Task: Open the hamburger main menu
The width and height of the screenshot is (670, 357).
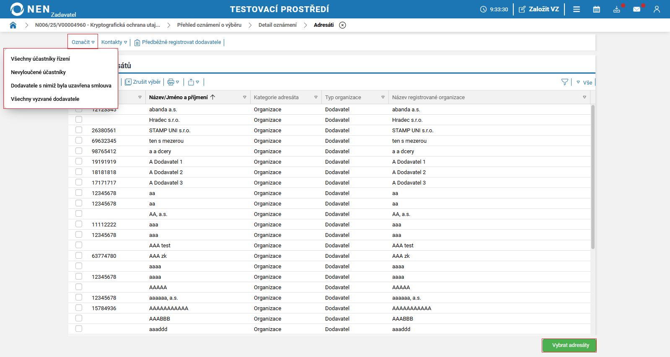Action: (577, 9)
